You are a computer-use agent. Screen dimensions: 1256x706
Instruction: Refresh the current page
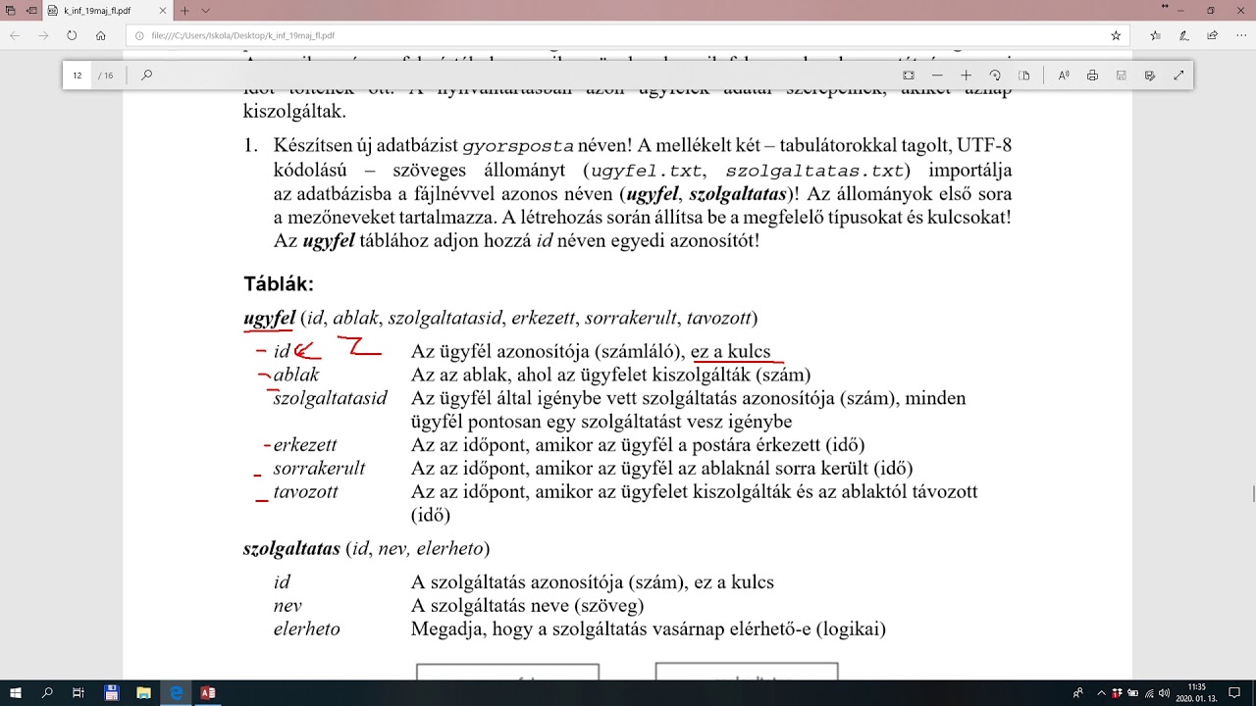click(72, 35)
